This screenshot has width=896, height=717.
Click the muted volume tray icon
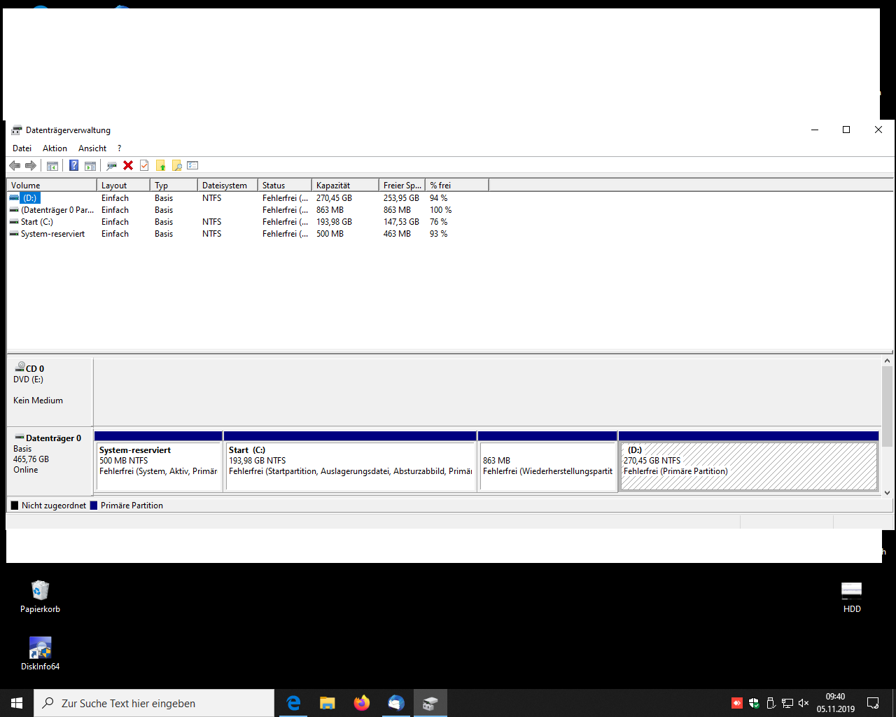click(x=804, y=703)
